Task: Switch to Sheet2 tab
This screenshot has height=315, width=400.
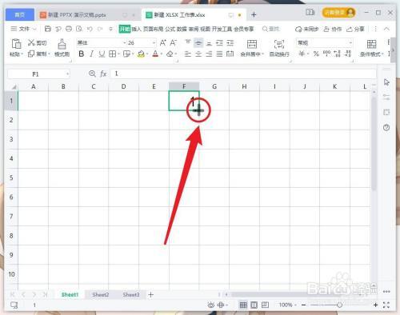Action: 101,294
